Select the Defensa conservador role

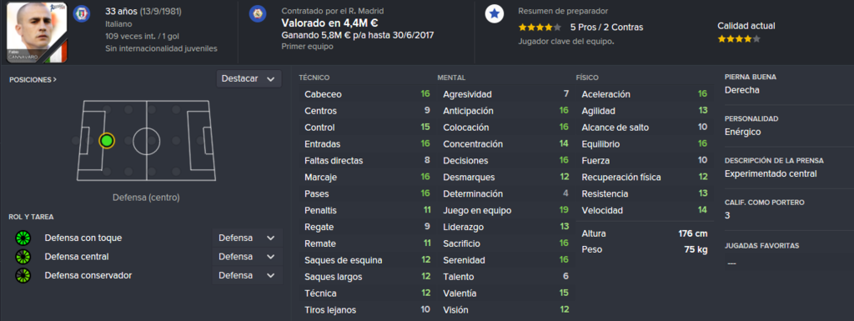[x=88, y=275]
